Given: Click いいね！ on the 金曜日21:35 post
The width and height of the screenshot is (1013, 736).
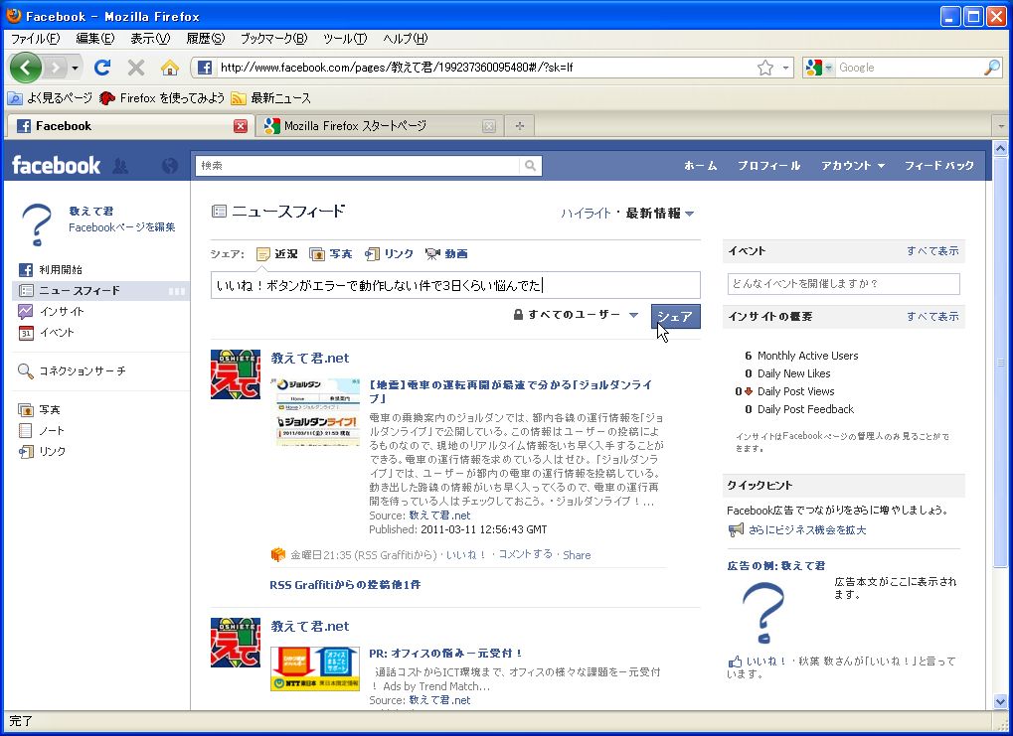Looking at the screenshot, I should [x=465, y=555].
